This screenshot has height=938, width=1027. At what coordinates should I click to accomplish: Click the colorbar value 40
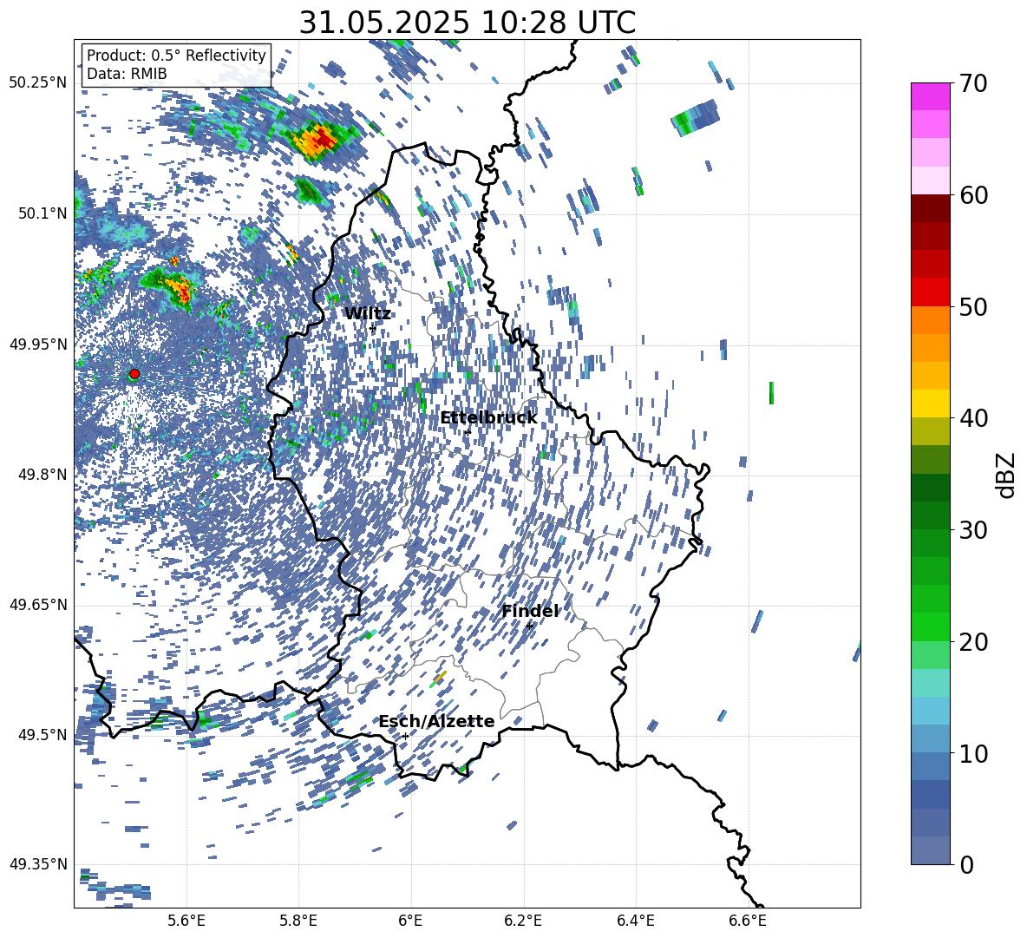point(973,418)
